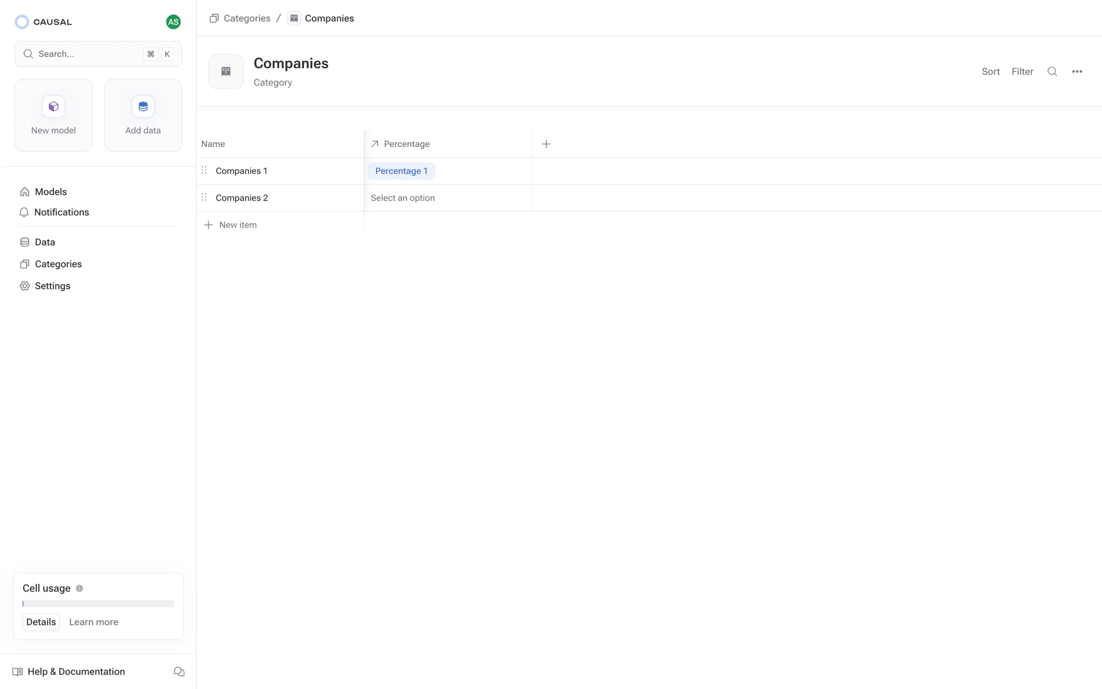This screenshot has height=689, width=1102.
Task: Click the search magnifier in the Companies header
Action: 1052,72
